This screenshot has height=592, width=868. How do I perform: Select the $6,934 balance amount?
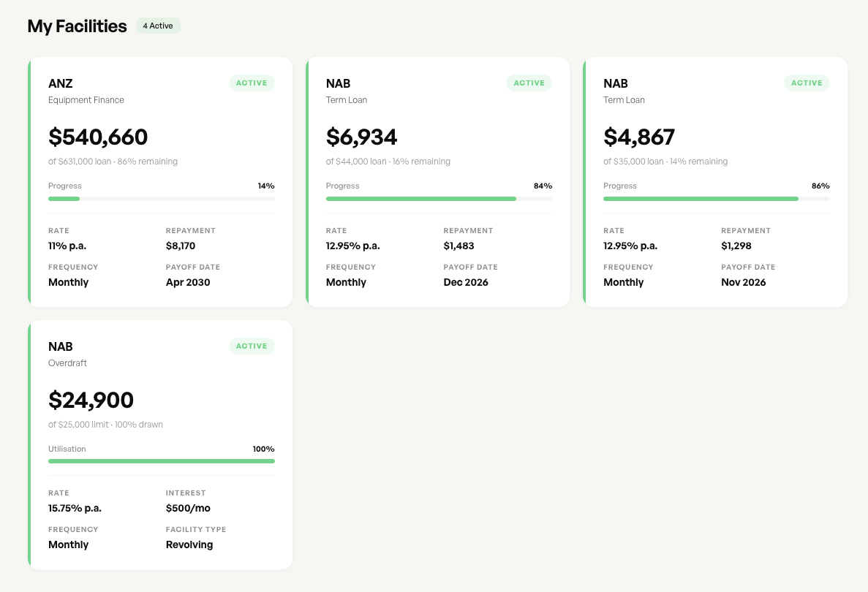click(361, 137)
